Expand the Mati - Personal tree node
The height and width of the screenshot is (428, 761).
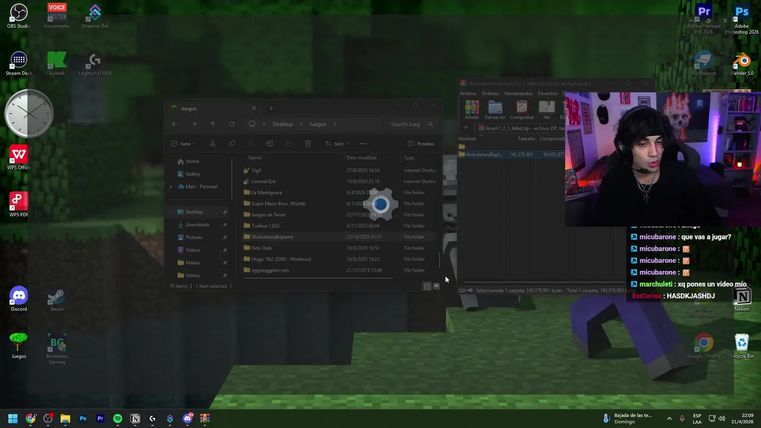point(171,187)
